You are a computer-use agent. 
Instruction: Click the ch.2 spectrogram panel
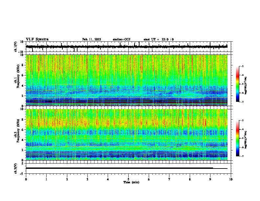tap(126, 135)
